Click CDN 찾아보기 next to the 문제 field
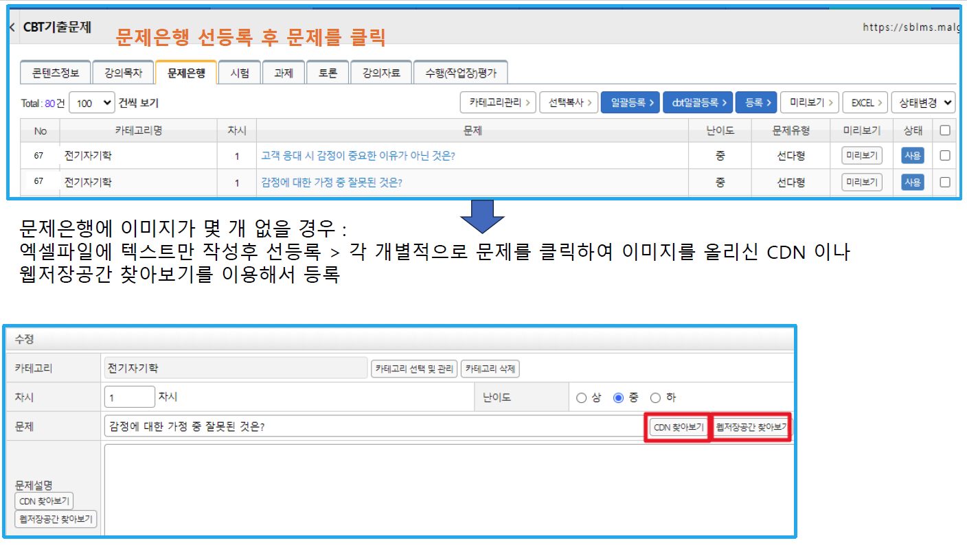 pos(678,427)
